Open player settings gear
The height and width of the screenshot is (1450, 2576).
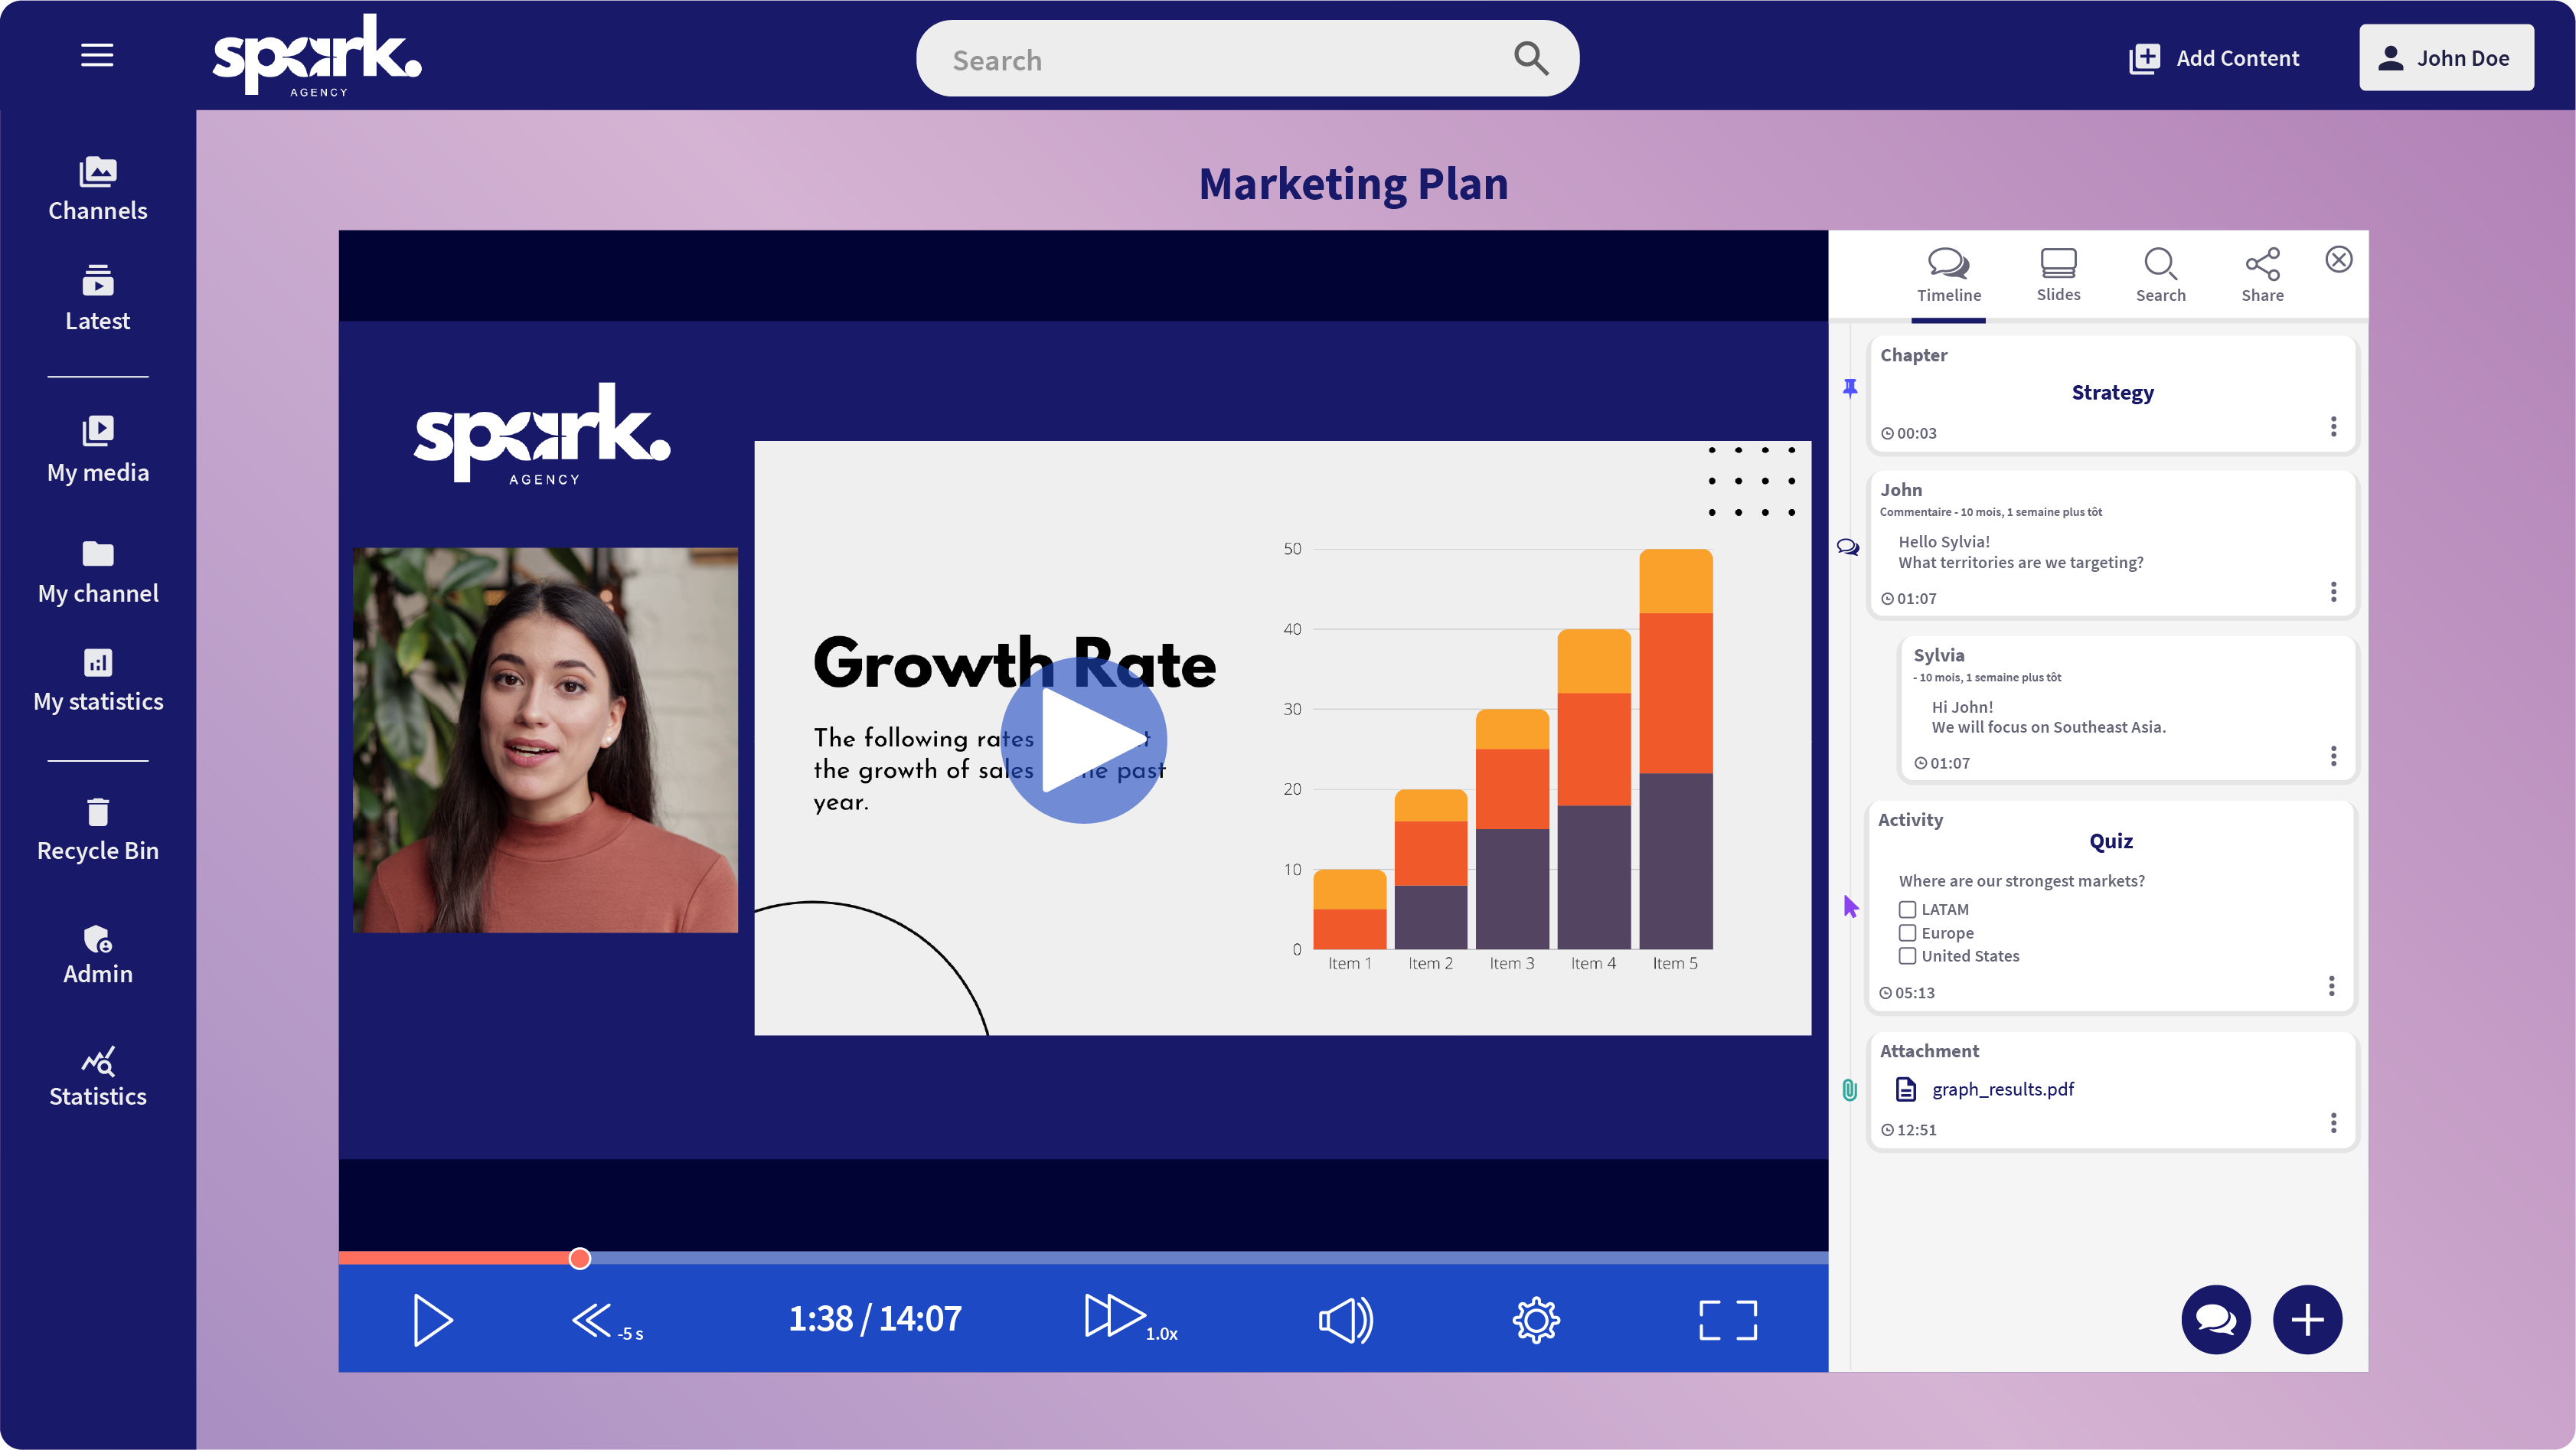1535,1320
